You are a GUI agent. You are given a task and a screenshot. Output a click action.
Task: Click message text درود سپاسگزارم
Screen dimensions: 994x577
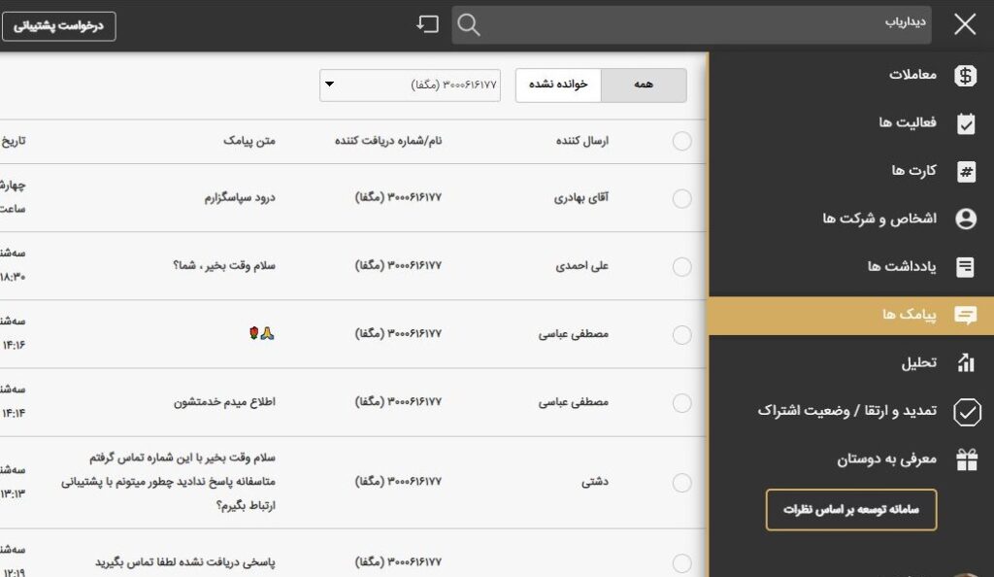[x=240, y=198]
